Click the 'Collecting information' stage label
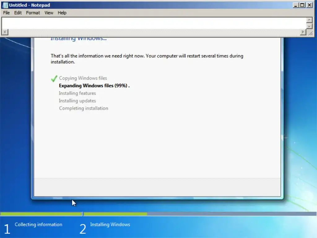Image resolution: width=317 pixels, height=238 pixels. [38, 224]
